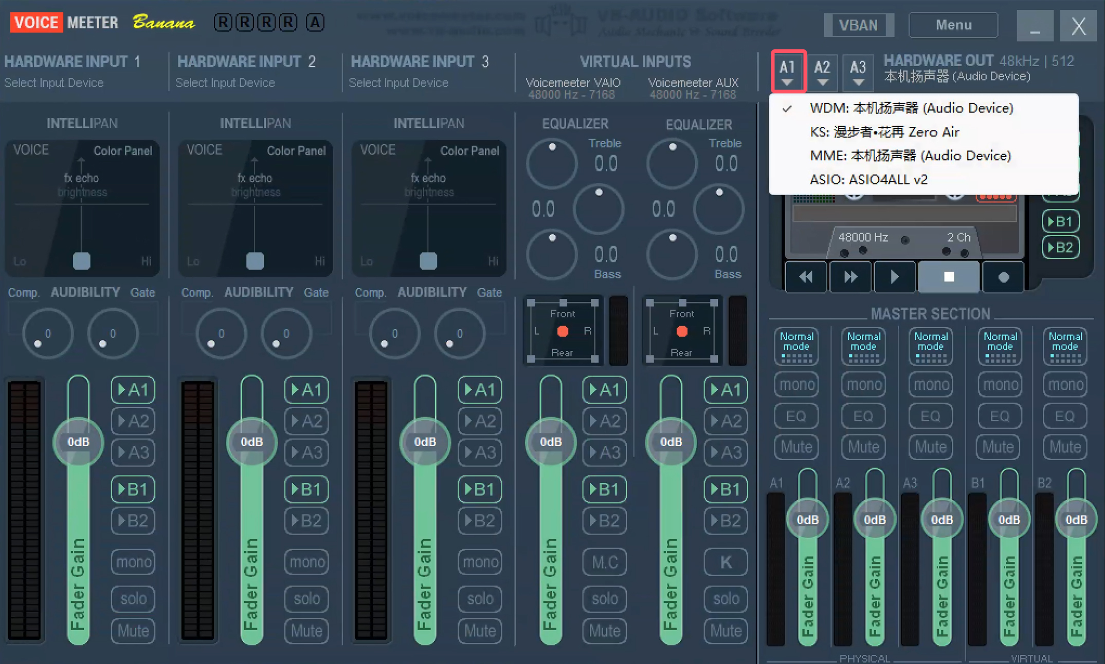Change Normal mode on the A3 master bus
The image size is (1105, 664).
(x=931, y=346)
